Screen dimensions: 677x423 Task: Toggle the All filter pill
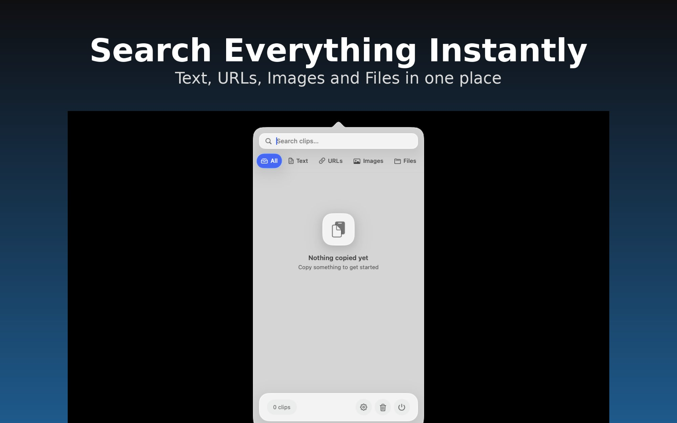pyautogui.click(x=269, y=161)
